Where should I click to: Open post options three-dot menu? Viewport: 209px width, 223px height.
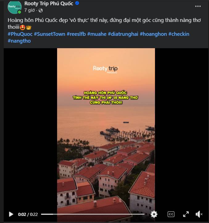198,6
